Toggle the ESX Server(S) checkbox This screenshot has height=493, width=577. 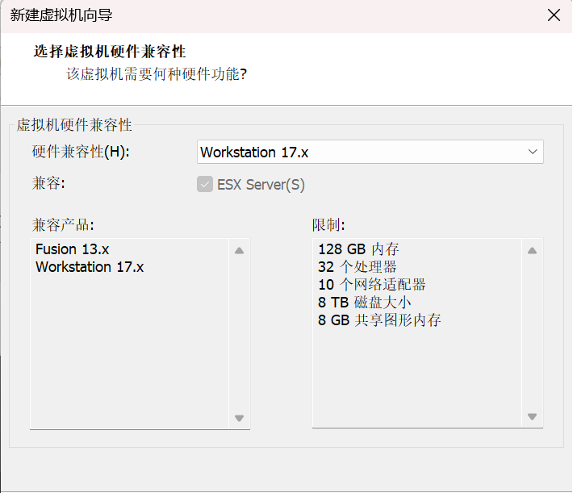(x=205, y=184)
